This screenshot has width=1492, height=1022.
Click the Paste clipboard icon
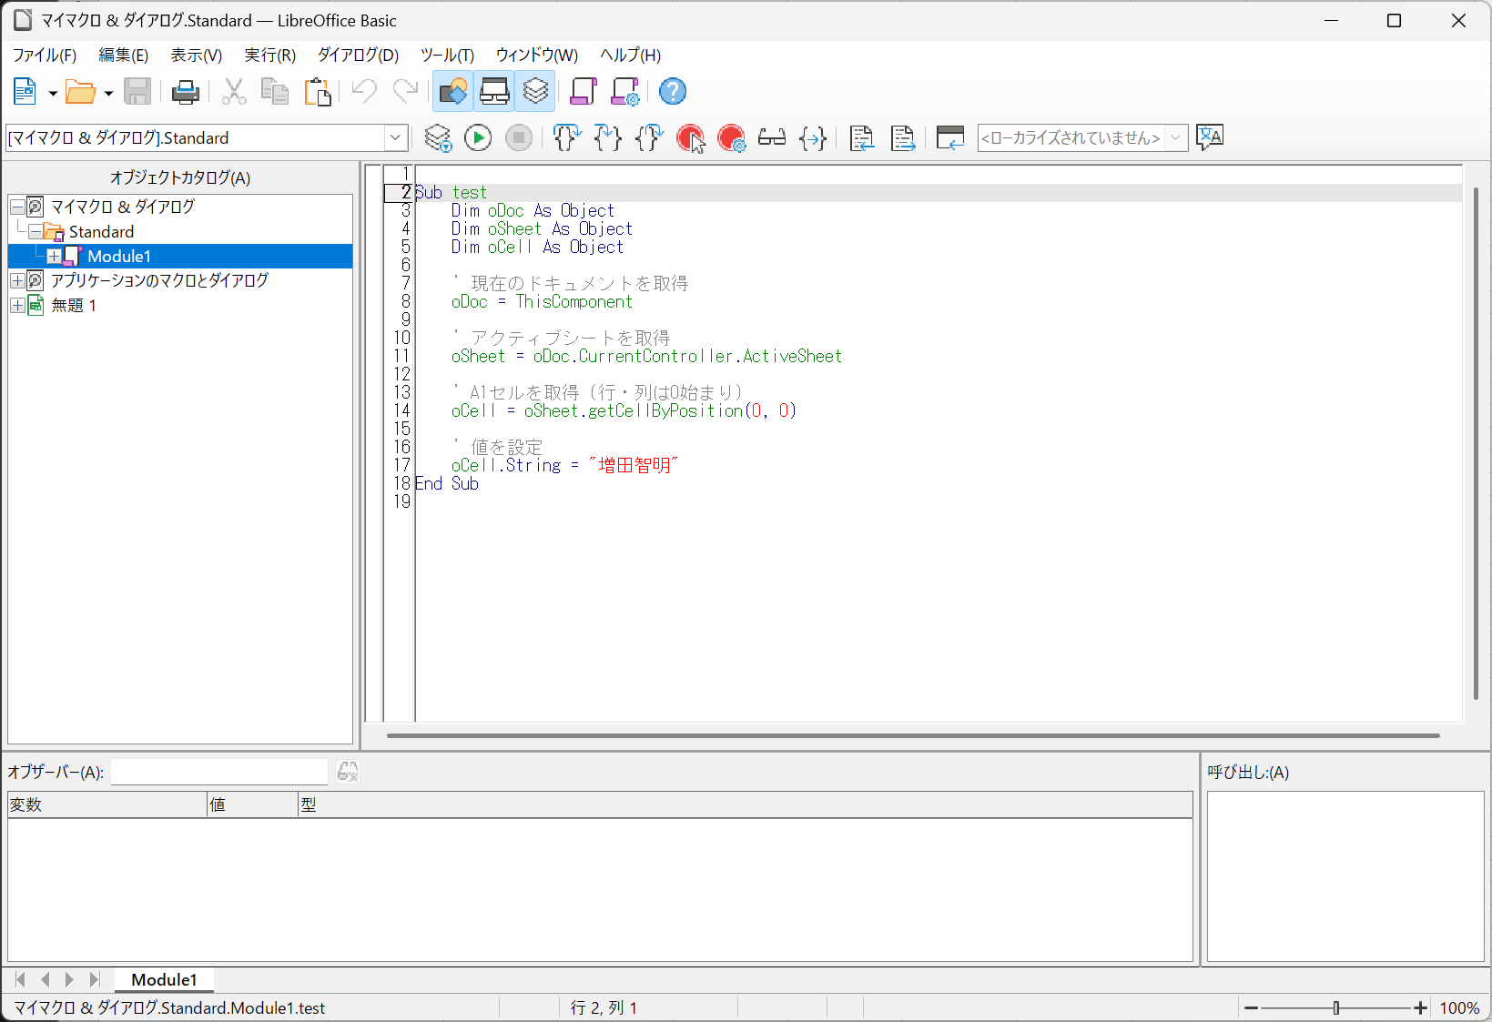(x=317, y=92)
